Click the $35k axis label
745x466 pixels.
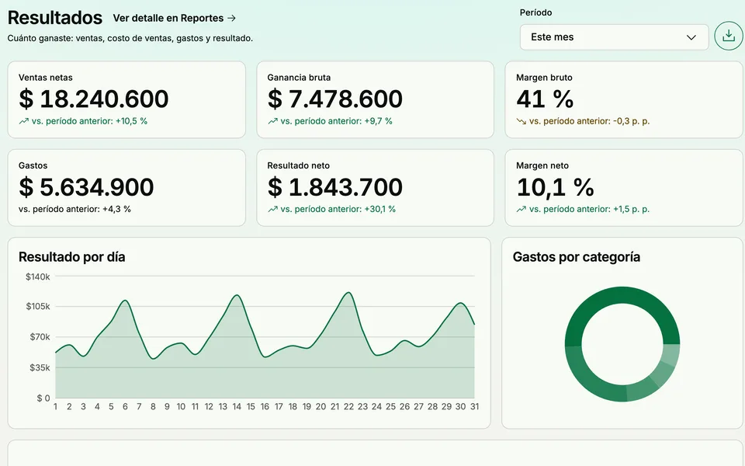[40, 367]
